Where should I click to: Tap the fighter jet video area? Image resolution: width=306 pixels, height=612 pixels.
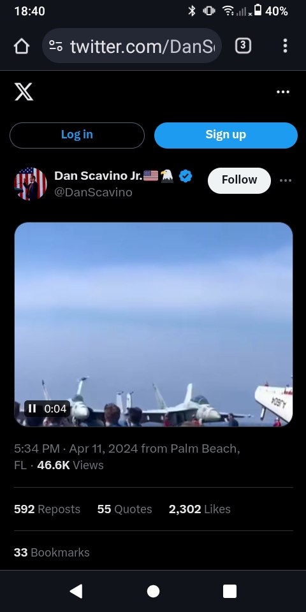tap(154, 324)
